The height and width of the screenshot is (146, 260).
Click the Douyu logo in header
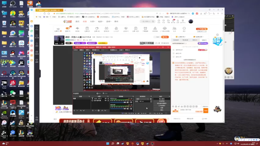(68, 21)
